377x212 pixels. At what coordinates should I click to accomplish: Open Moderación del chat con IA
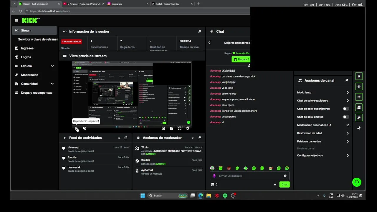tap(323, 125)
